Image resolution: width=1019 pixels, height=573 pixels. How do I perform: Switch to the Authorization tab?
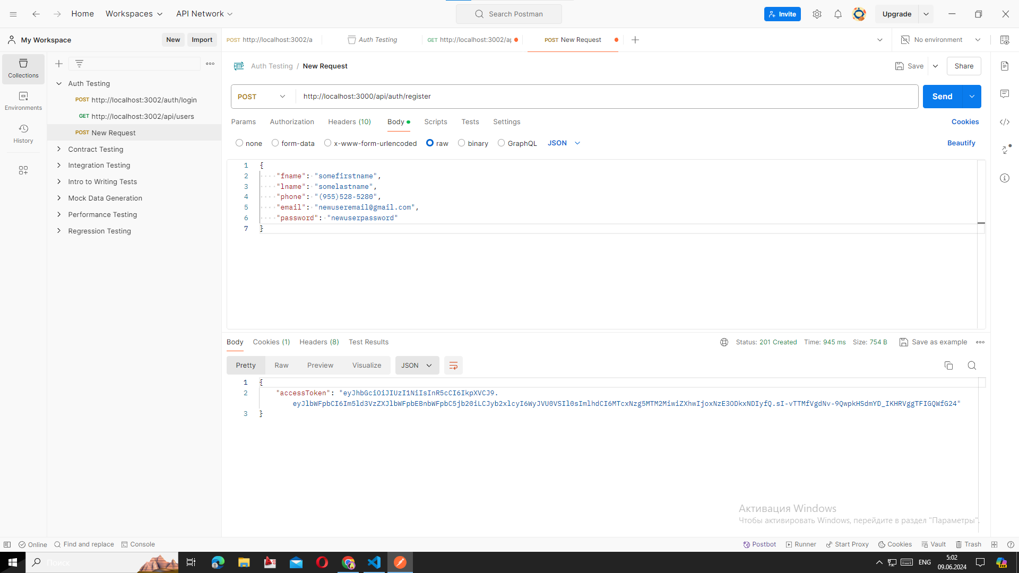292,122
